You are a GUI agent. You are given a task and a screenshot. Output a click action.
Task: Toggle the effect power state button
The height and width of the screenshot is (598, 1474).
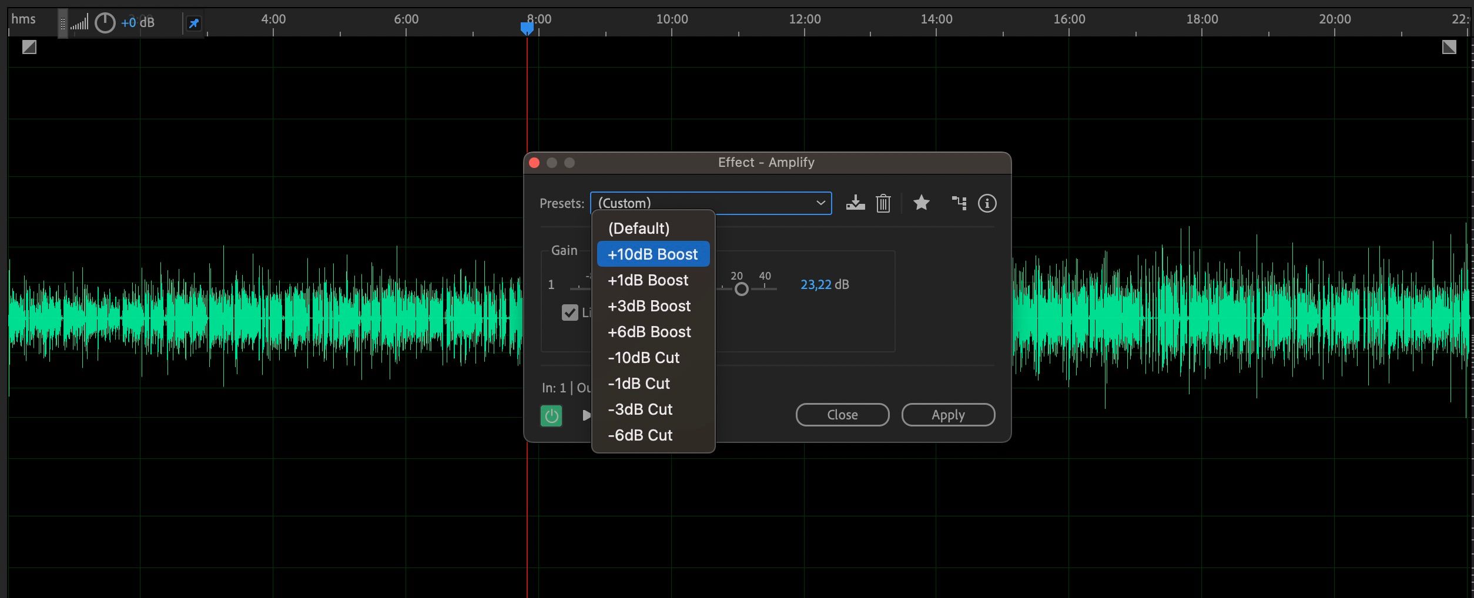click(x=551, y=415)
